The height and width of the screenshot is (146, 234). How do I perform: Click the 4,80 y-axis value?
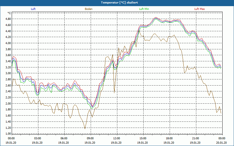click(x=8, y=19)
